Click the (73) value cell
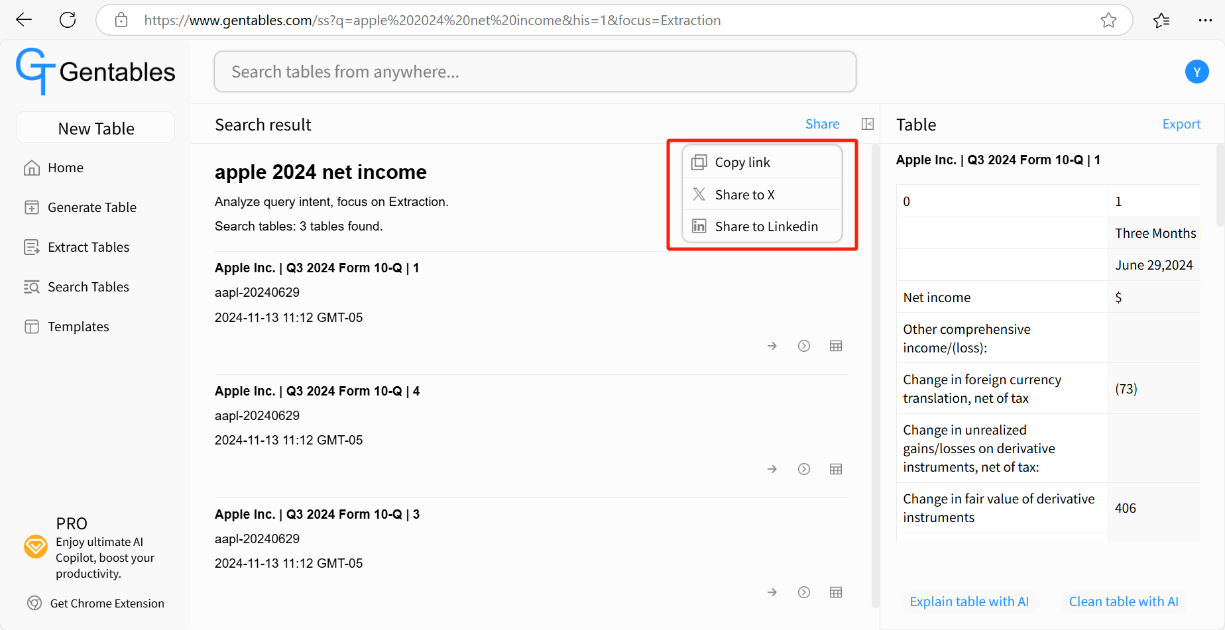 [1154, 388]
